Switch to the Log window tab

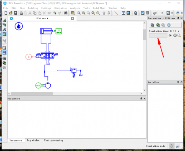click(33, 140)
